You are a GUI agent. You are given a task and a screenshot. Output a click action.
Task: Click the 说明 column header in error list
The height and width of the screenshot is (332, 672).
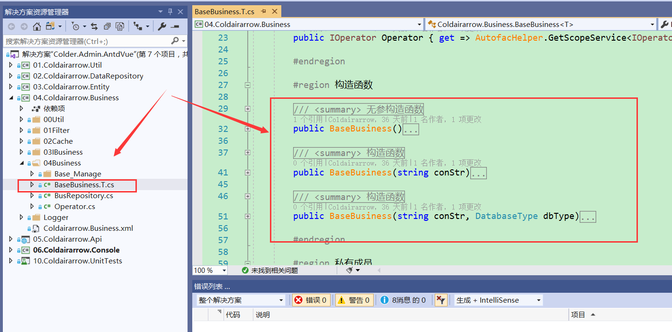[262, 315]
